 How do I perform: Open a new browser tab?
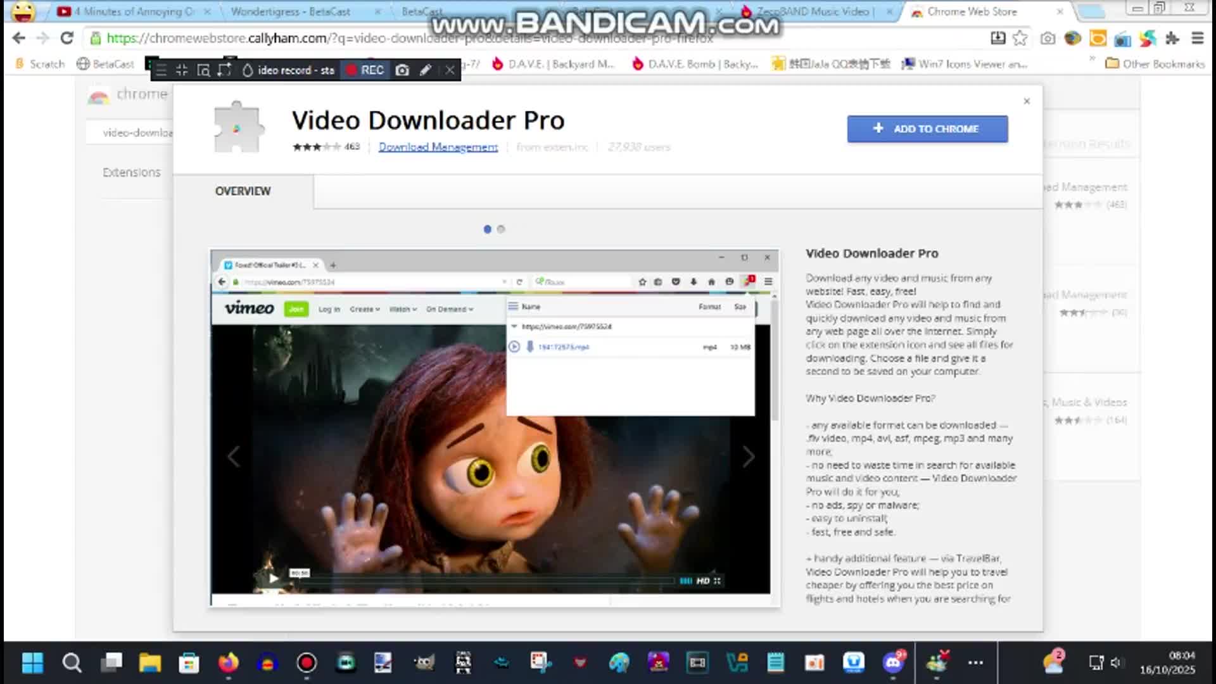click(1091, 11)
